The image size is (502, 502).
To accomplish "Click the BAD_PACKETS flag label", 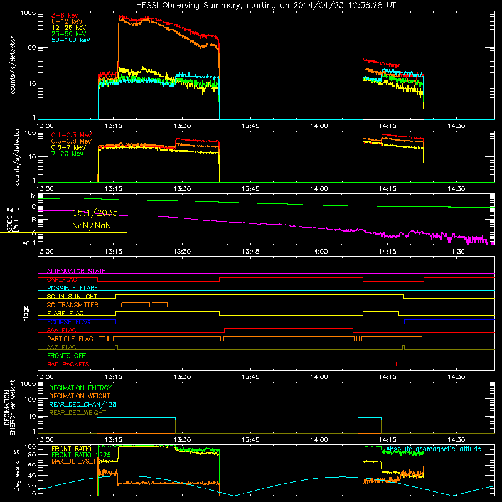I will (x=68, y=364).
